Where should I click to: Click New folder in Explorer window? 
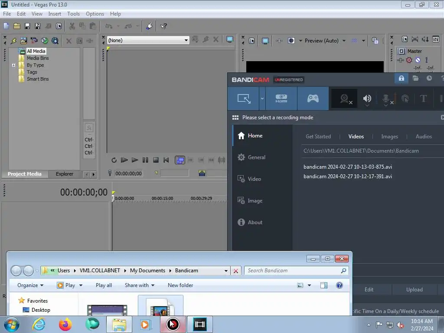click(x=180, y=285)
